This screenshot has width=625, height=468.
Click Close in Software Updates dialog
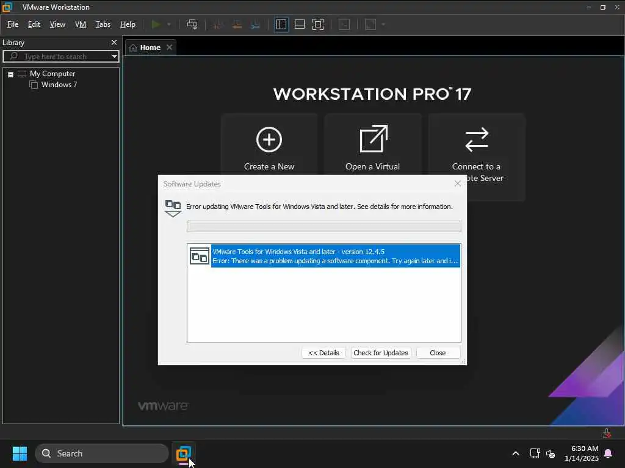pos(438,353)
